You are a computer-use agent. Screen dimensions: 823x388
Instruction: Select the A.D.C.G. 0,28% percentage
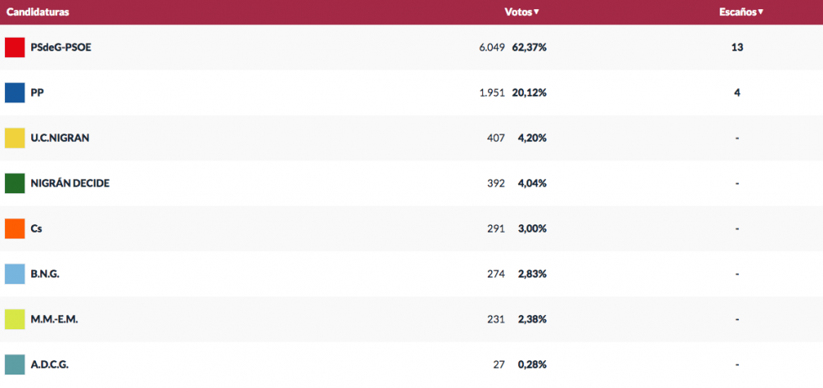coord(532,364)
